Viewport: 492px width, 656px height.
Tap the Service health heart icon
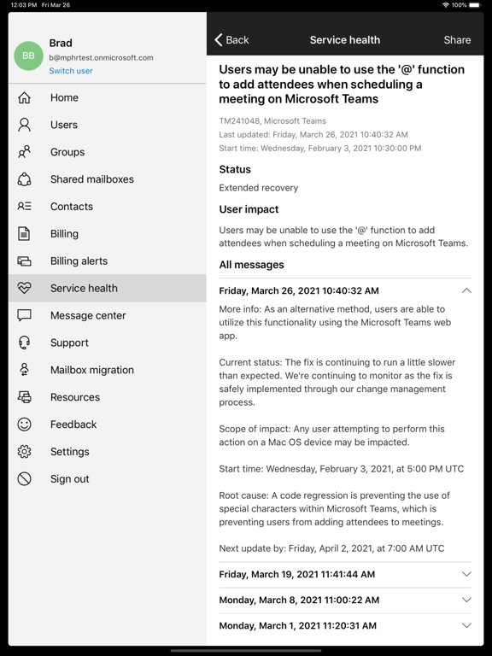pyautogui.click(x=24, y=288)
